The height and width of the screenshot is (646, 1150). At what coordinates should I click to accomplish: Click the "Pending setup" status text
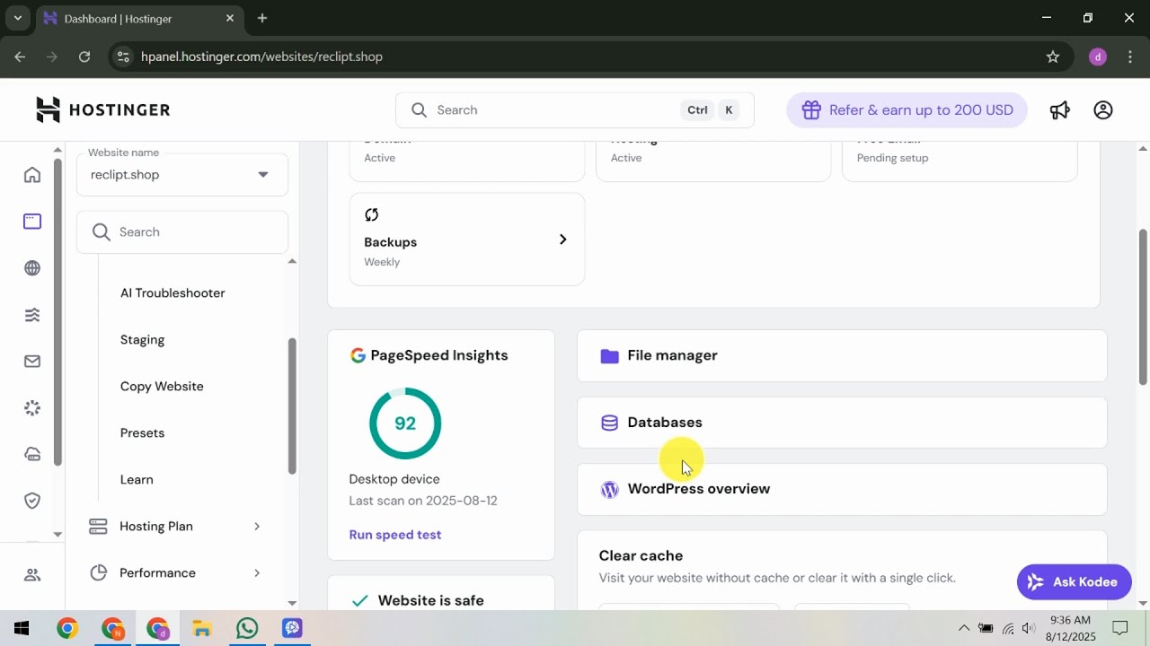893,158
